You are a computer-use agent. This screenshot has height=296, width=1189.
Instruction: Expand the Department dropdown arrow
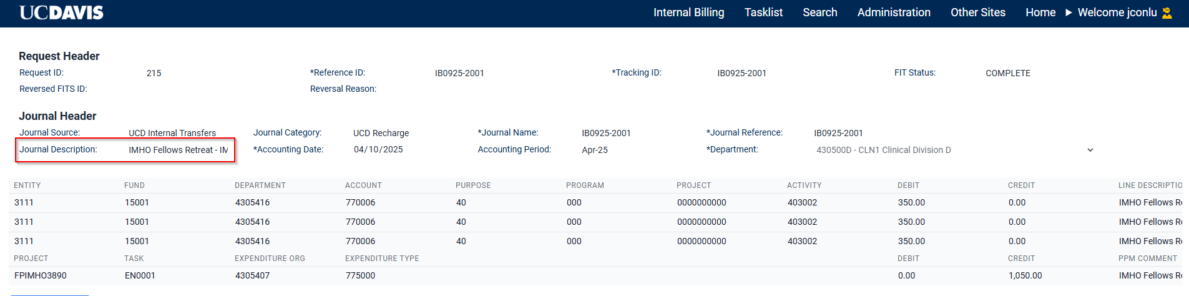(x=1090, y=150)
